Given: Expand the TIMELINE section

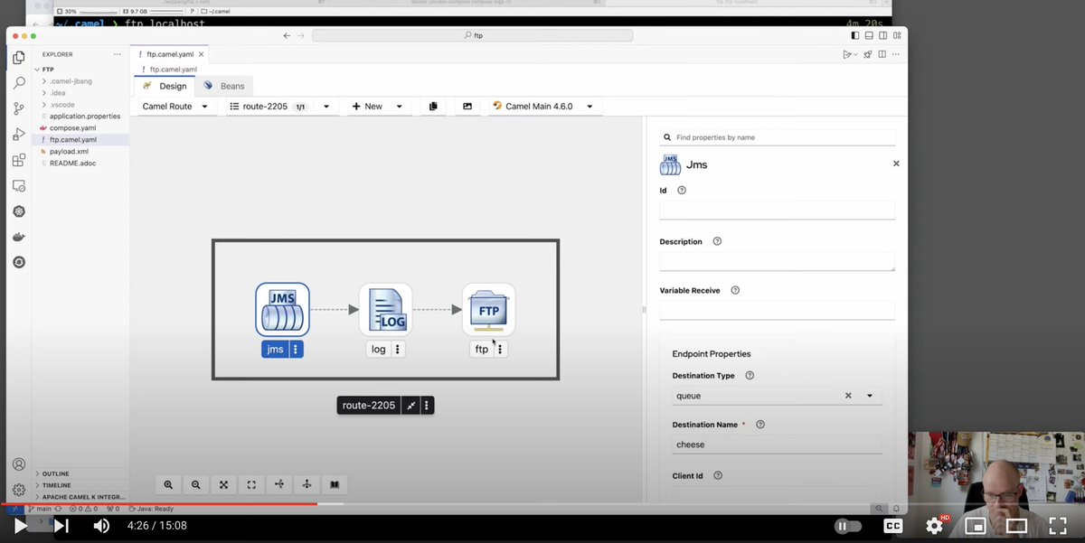Looking at the screenshot, I should point(55,485).
